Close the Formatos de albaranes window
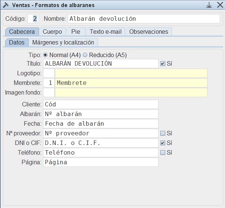The image size is (225, 208). (x=220, y=5)
